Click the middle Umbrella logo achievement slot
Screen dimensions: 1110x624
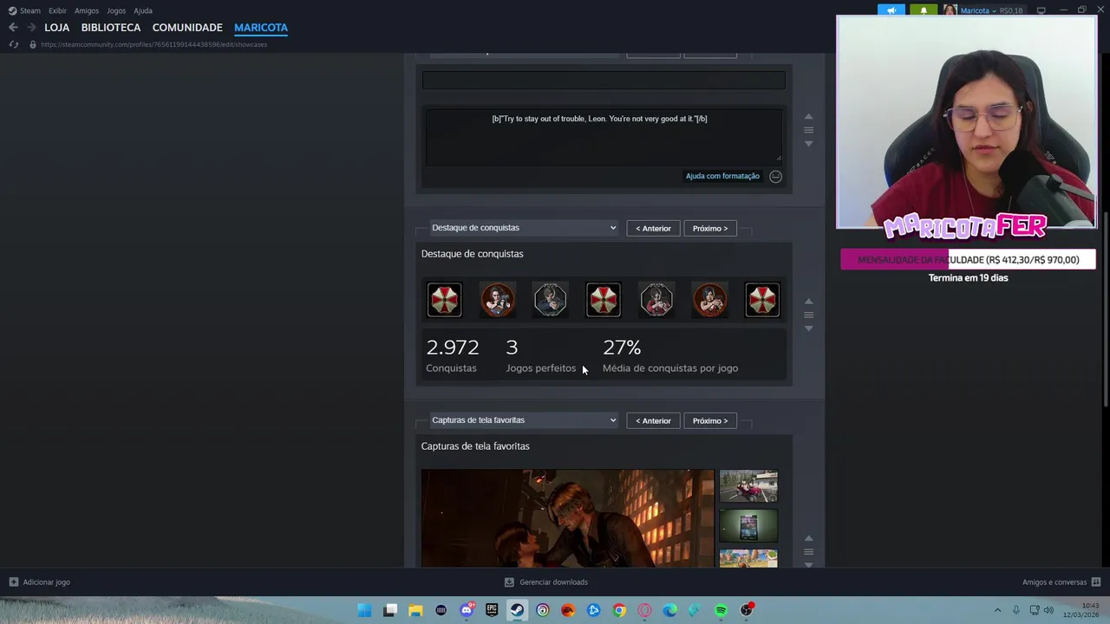604,300
